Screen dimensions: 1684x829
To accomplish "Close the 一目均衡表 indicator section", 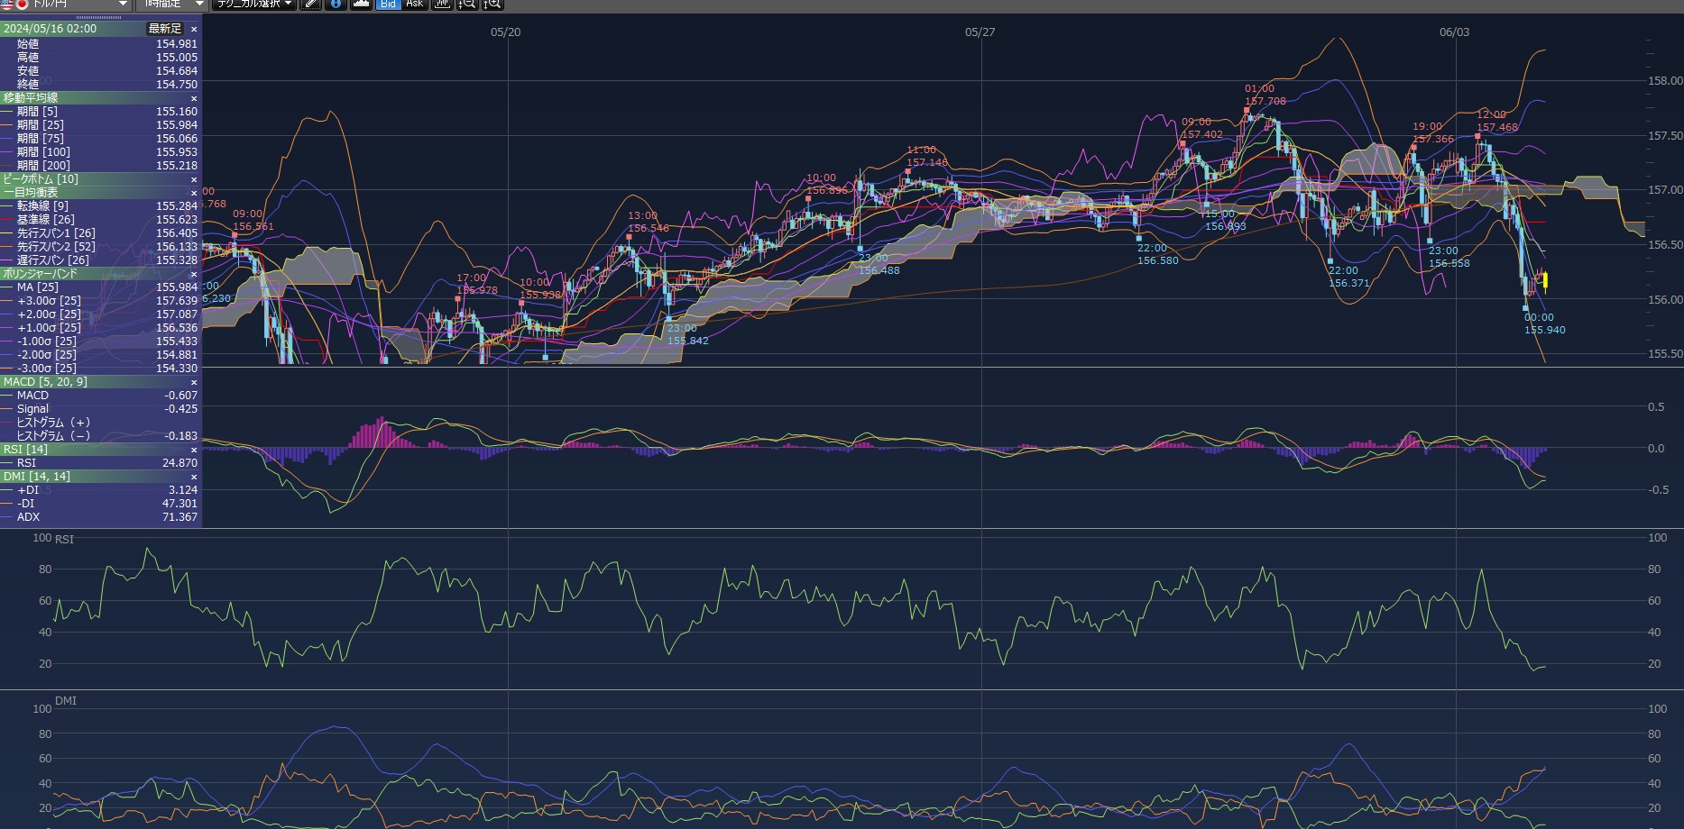I will tap(194, 193).
